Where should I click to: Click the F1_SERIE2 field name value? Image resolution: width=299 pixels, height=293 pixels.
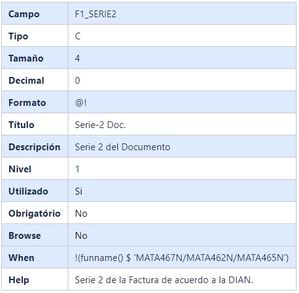coord(96,14)
